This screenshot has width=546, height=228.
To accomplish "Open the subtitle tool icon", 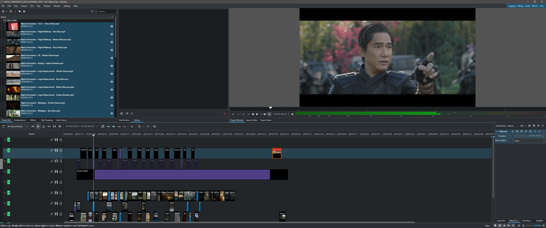I will coord(155,126).
